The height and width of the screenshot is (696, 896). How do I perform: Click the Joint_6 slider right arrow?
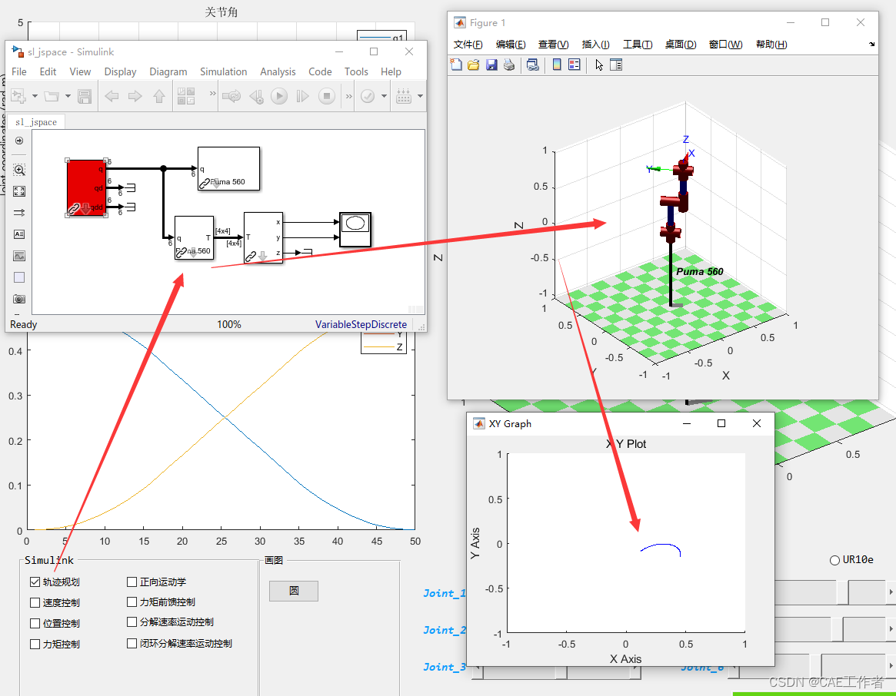891,666
